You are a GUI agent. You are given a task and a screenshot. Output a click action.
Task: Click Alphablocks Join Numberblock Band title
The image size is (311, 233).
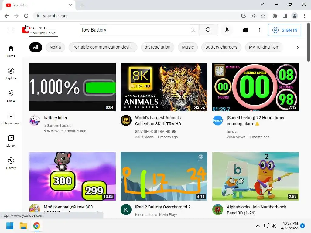(256, 210)
